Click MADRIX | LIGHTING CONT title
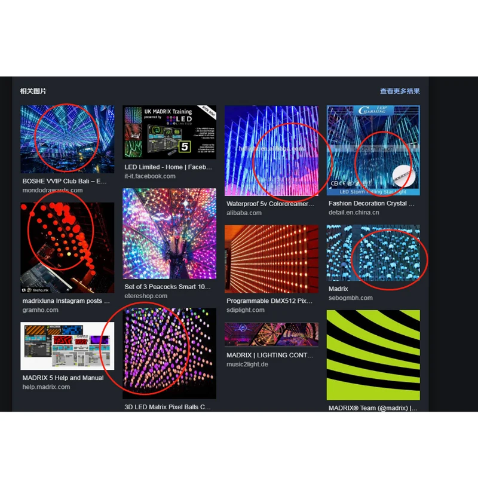478x478 pixels. [x=269, y=355]
